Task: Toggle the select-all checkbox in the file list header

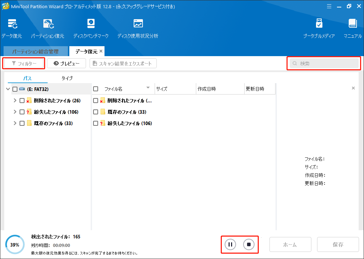Action: [x=96, y=89]
